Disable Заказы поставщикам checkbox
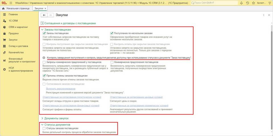 (x=44, y=33)
